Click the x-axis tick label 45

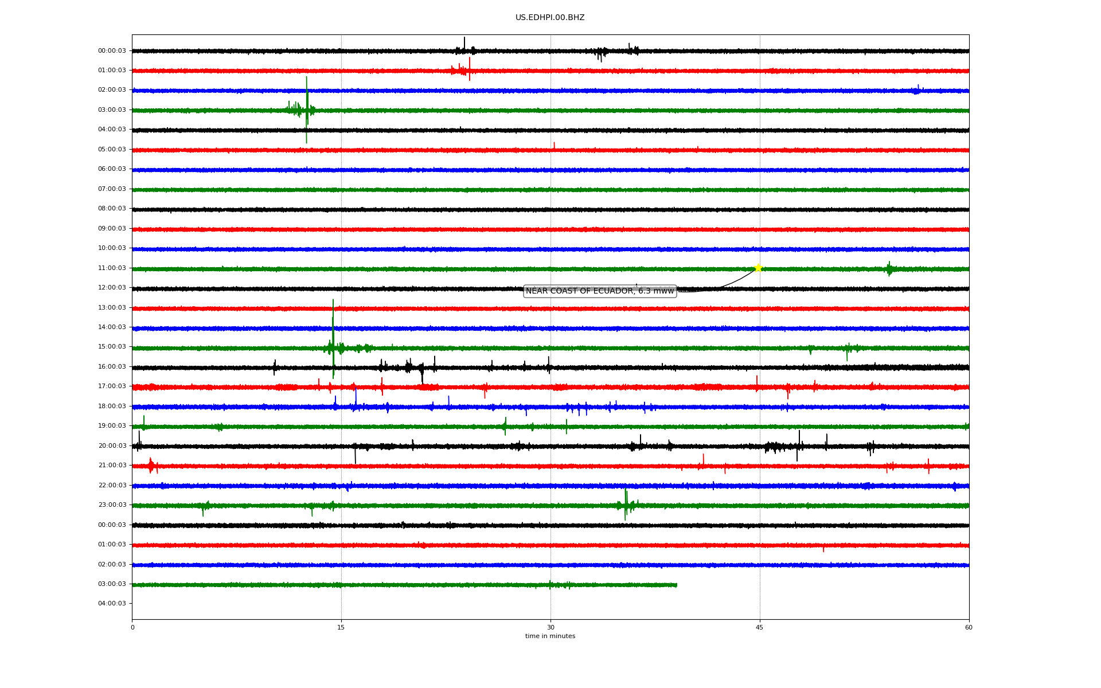point(760,628)
